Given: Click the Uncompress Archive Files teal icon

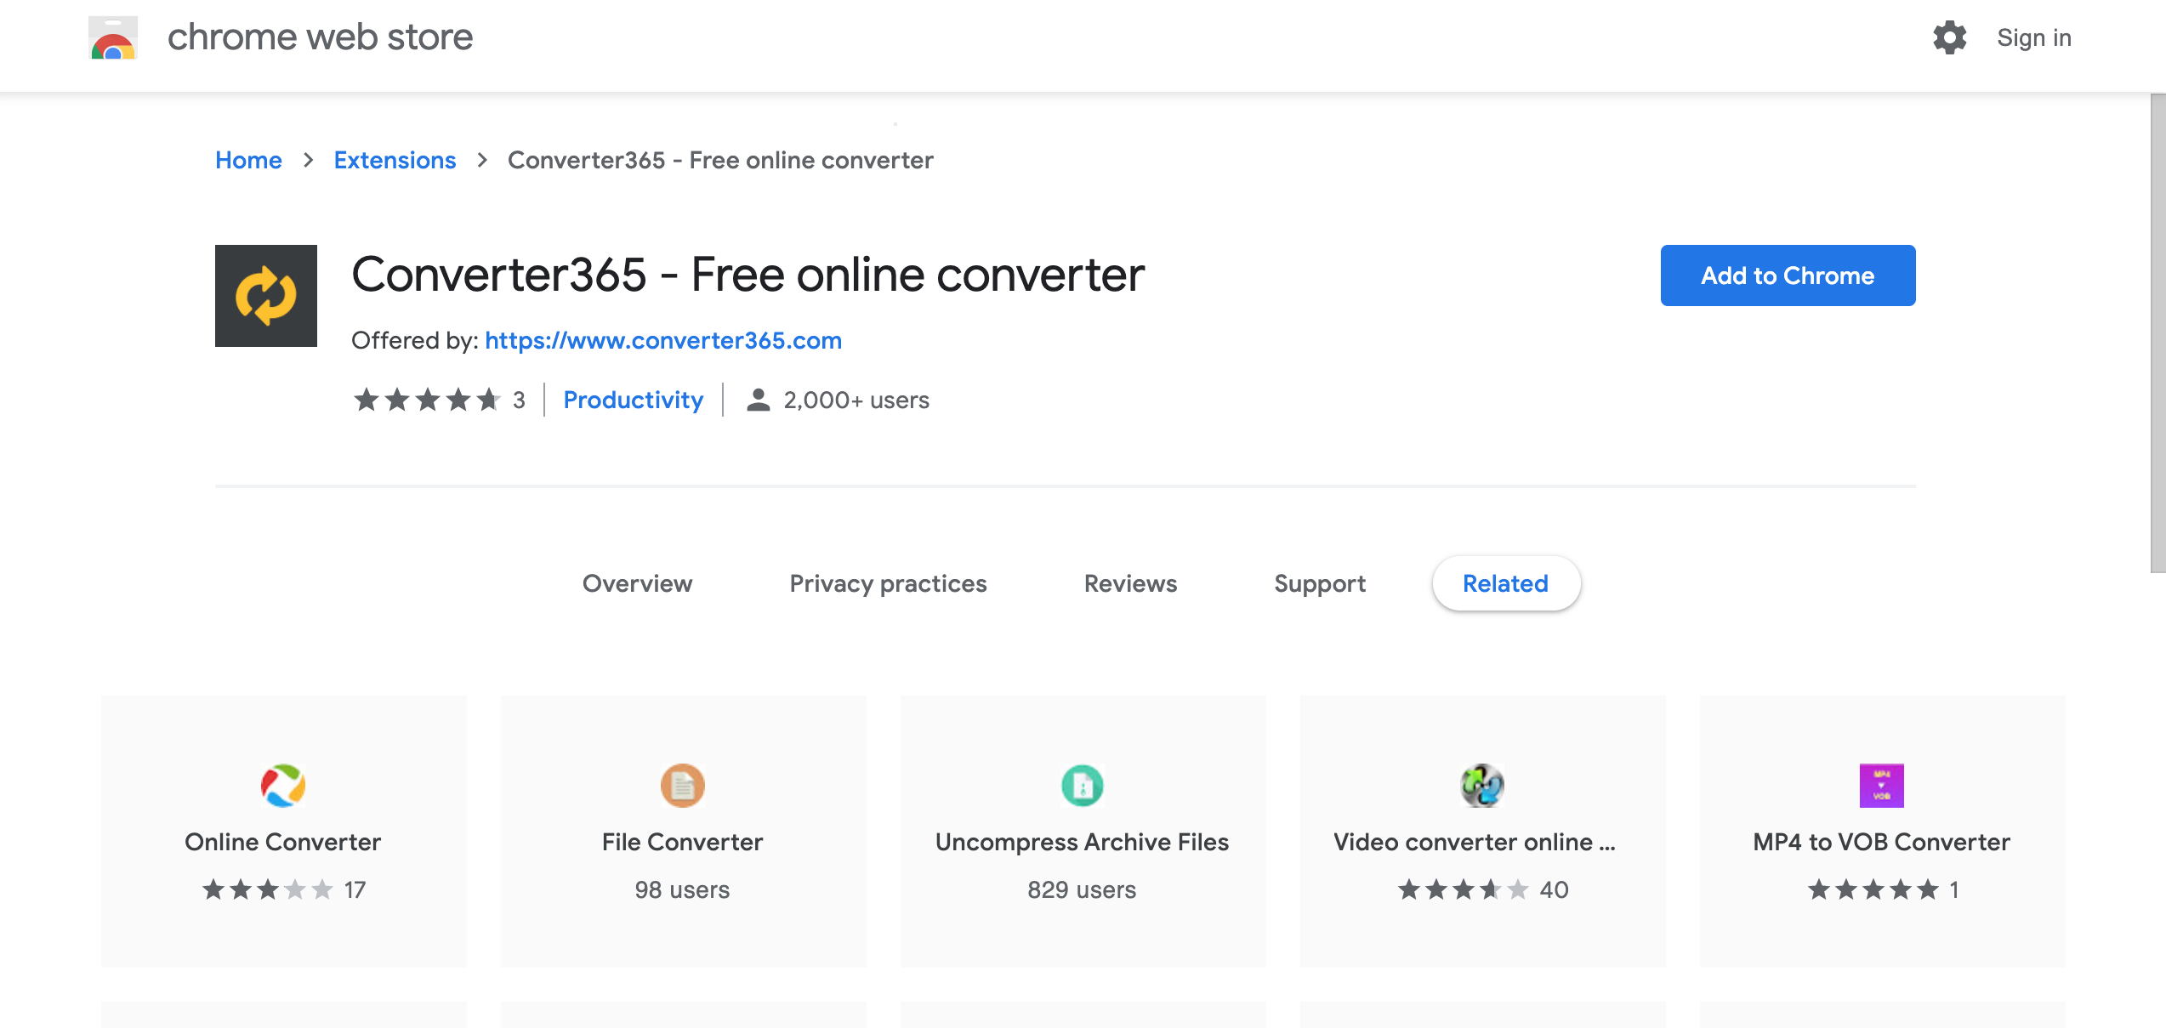Looking at the screenshot, I should [1082, 785].
